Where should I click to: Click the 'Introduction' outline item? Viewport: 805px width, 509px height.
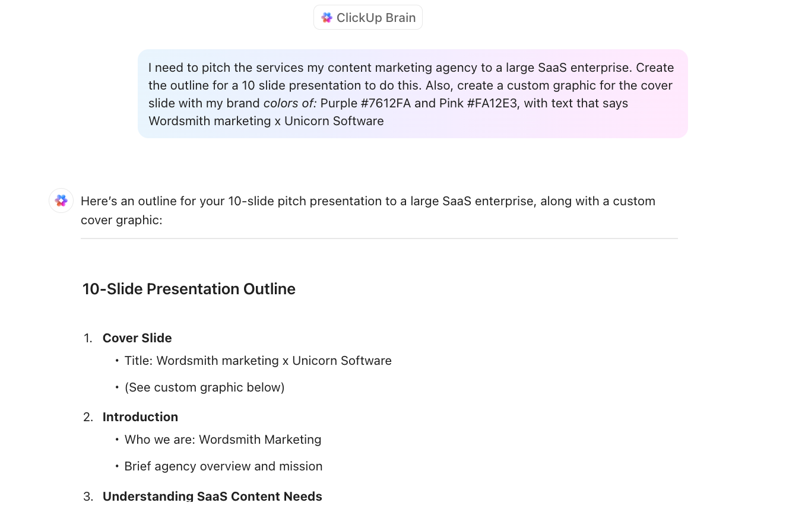tap(140, 416)
